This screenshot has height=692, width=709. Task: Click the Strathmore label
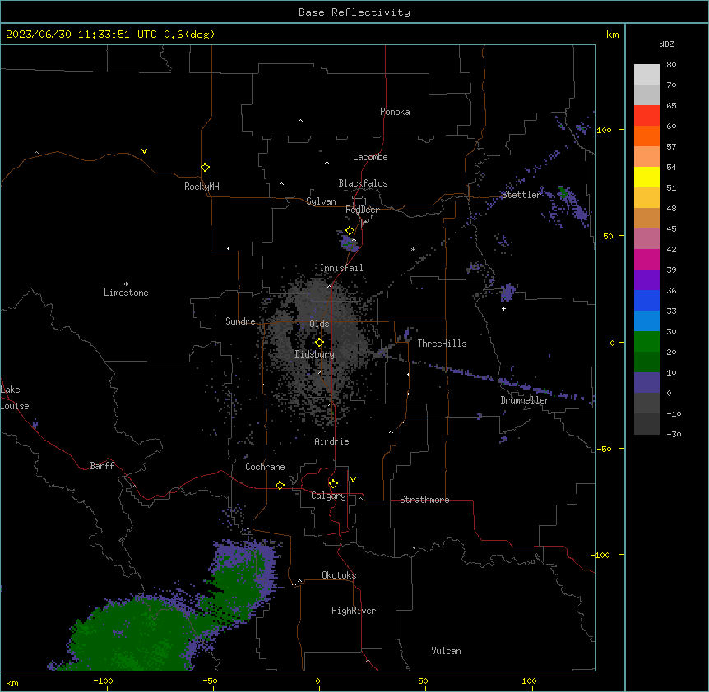424,500
